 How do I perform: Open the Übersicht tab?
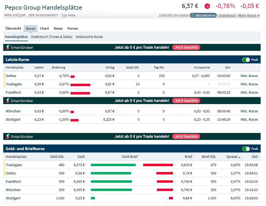pos(13,28)
